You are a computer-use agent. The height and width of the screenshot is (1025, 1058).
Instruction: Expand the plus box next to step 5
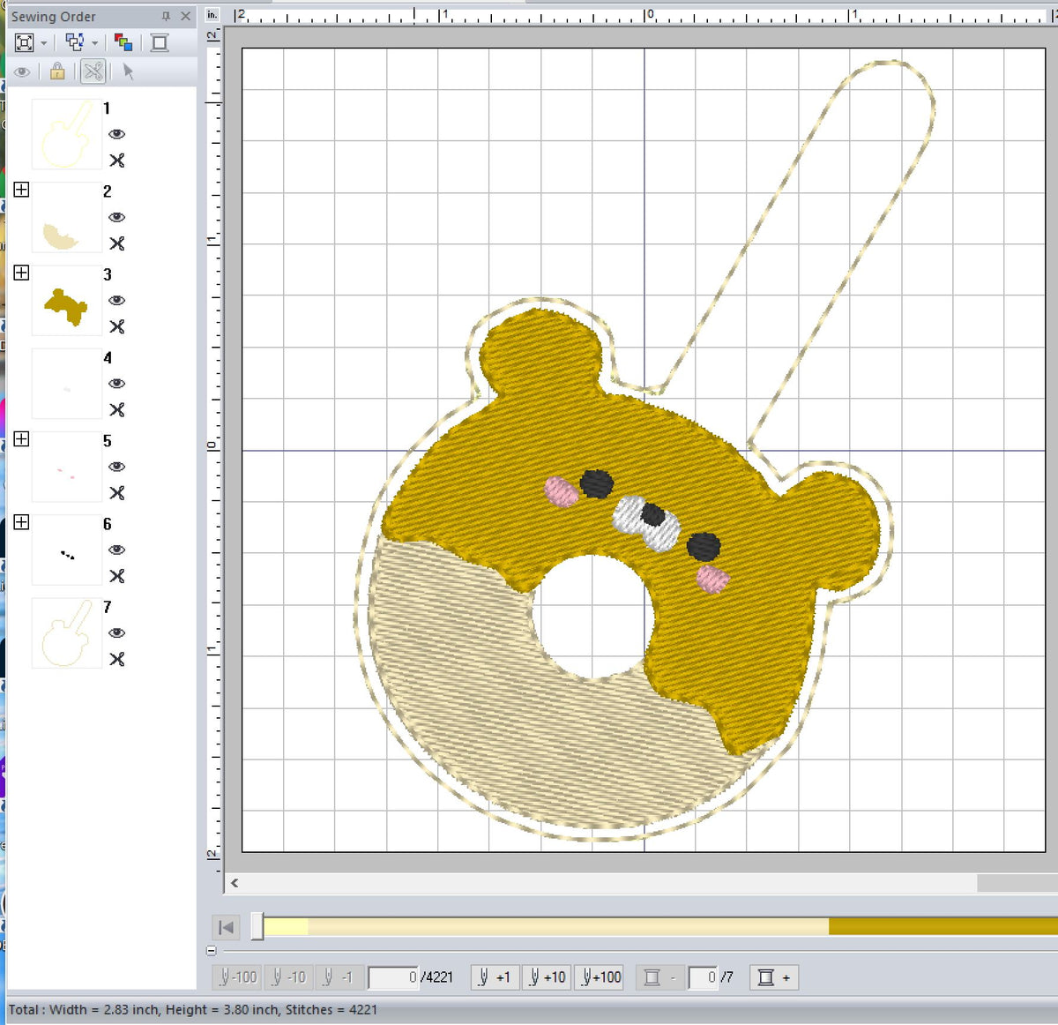(21, 438)
